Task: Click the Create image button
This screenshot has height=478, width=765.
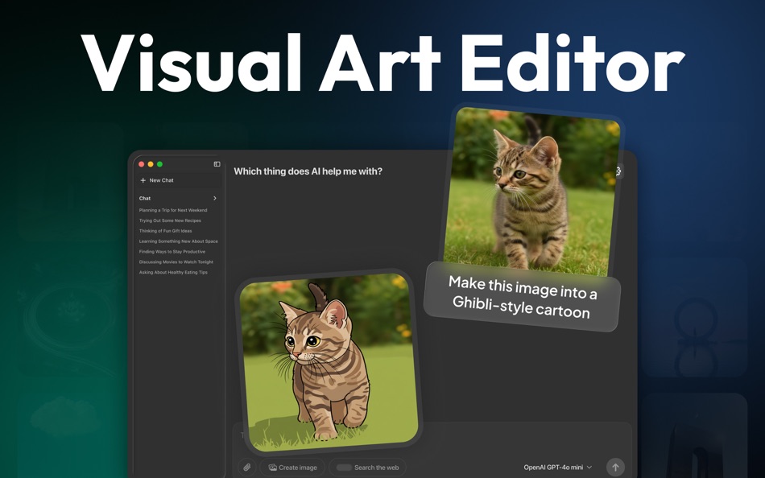Action: point(292,468)
